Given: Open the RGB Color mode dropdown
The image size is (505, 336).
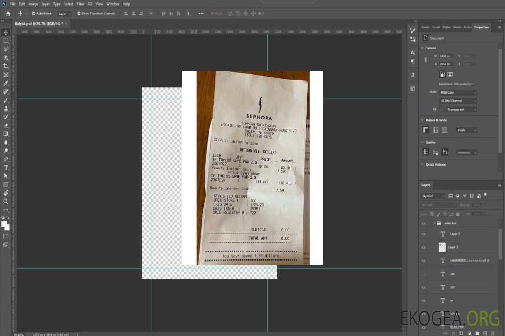Looking at the screenshot, I should click(x=458, y=92).
